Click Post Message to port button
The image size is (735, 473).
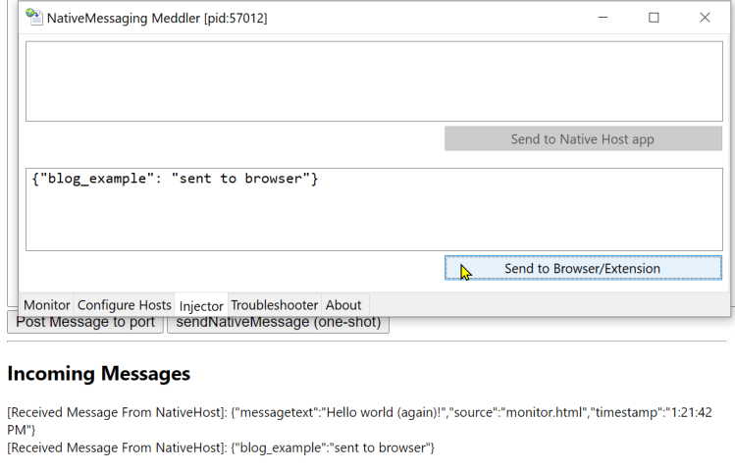(x=85, y=322)
